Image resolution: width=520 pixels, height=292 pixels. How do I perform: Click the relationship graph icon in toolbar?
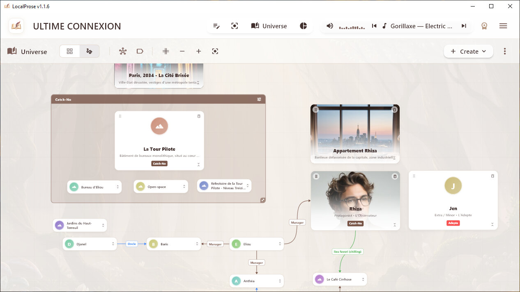click(x=123, y=51)
